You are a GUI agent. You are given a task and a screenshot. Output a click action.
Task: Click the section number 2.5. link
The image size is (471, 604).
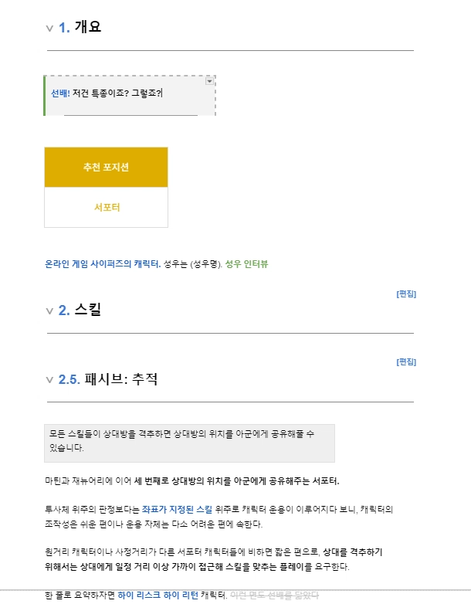69,379
